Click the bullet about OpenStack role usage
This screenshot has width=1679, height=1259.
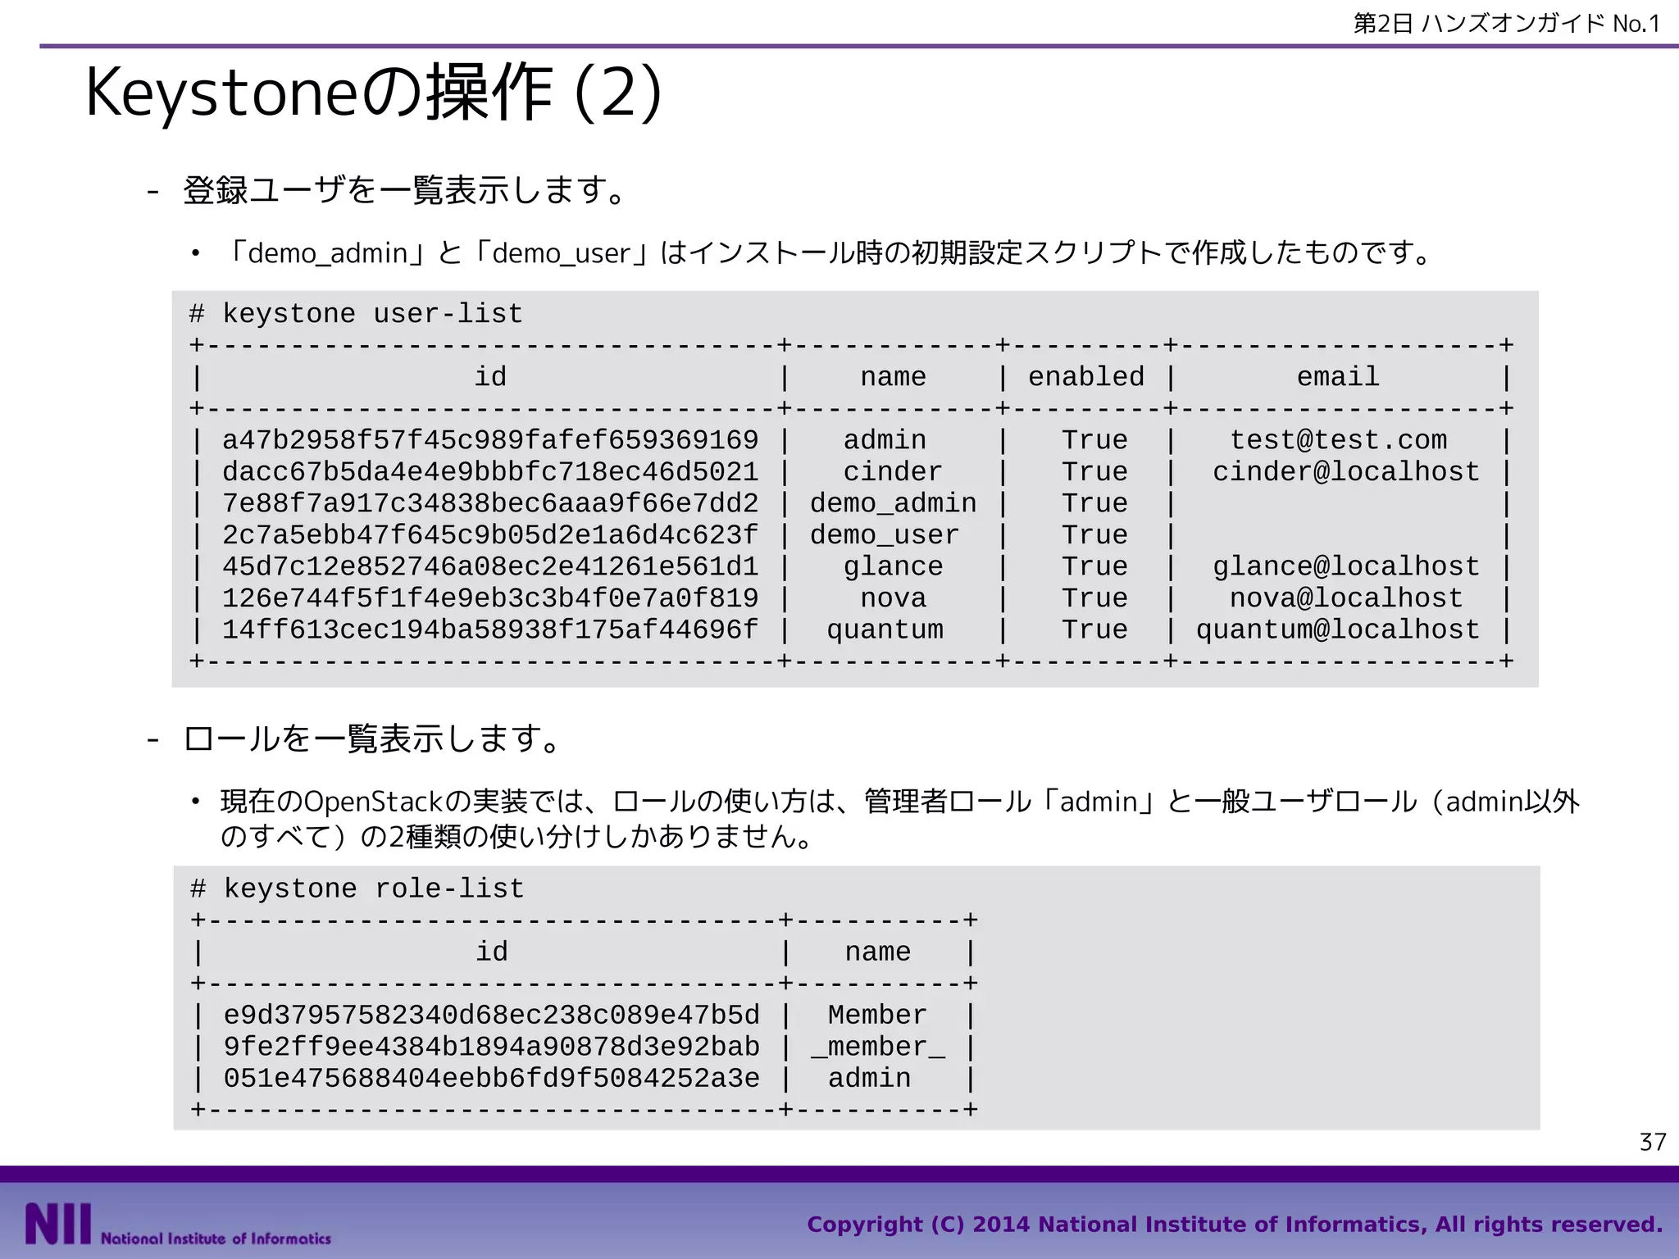pos(899,818)
